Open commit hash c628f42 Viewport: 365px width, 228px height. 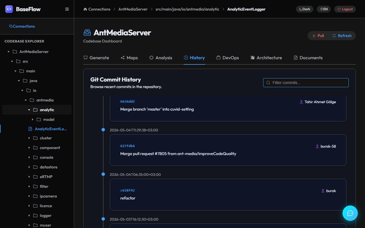[x=127, y=190]
